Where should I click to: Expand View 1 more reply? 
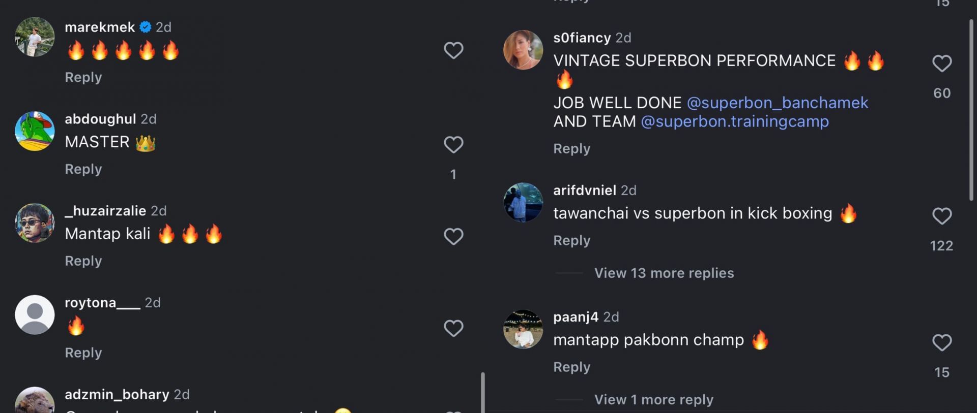(654, 400)
